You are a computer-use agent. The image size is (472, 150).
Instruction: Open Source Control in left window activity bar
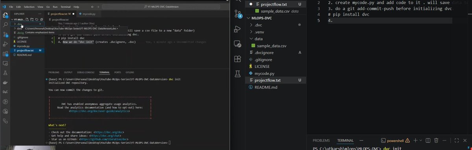(6, 34)
